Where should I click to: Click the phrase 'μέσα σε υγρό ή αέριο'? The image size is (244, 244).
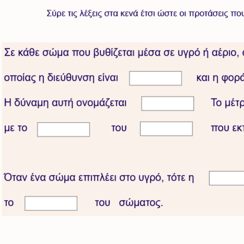point(188,53)
